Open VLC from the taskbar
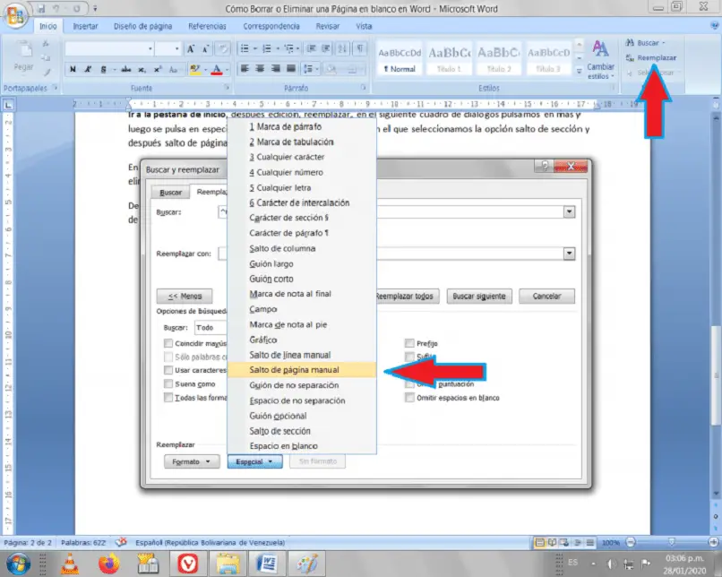The image size is (722, 577). tap(70, 564)
